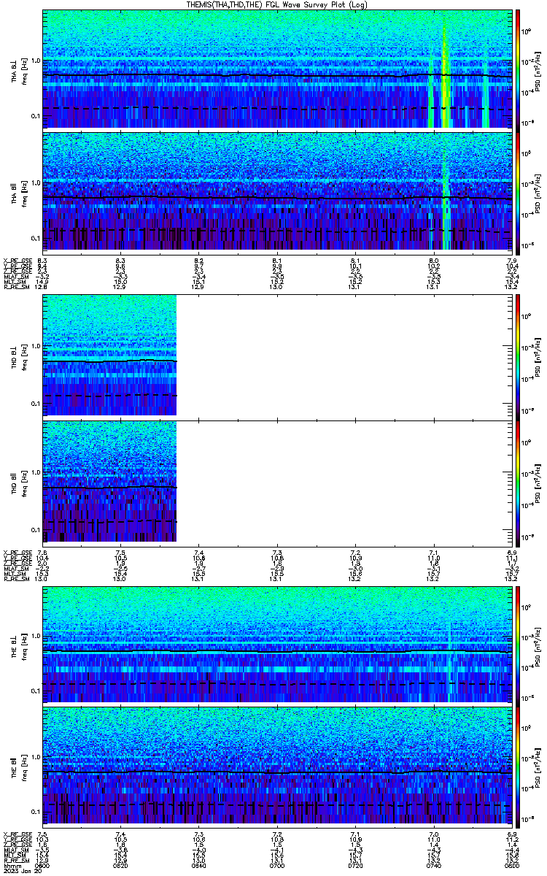Viewport: 547px width, 876px height.
Task: Click the THEMIS FGL Wave Survey Plot title
Action: 276,4
